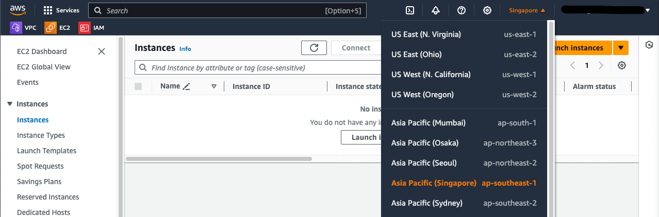Close the EC2 navigation sidebar
659x217 pixels.
pyautogui.click(x=102, y=51)
